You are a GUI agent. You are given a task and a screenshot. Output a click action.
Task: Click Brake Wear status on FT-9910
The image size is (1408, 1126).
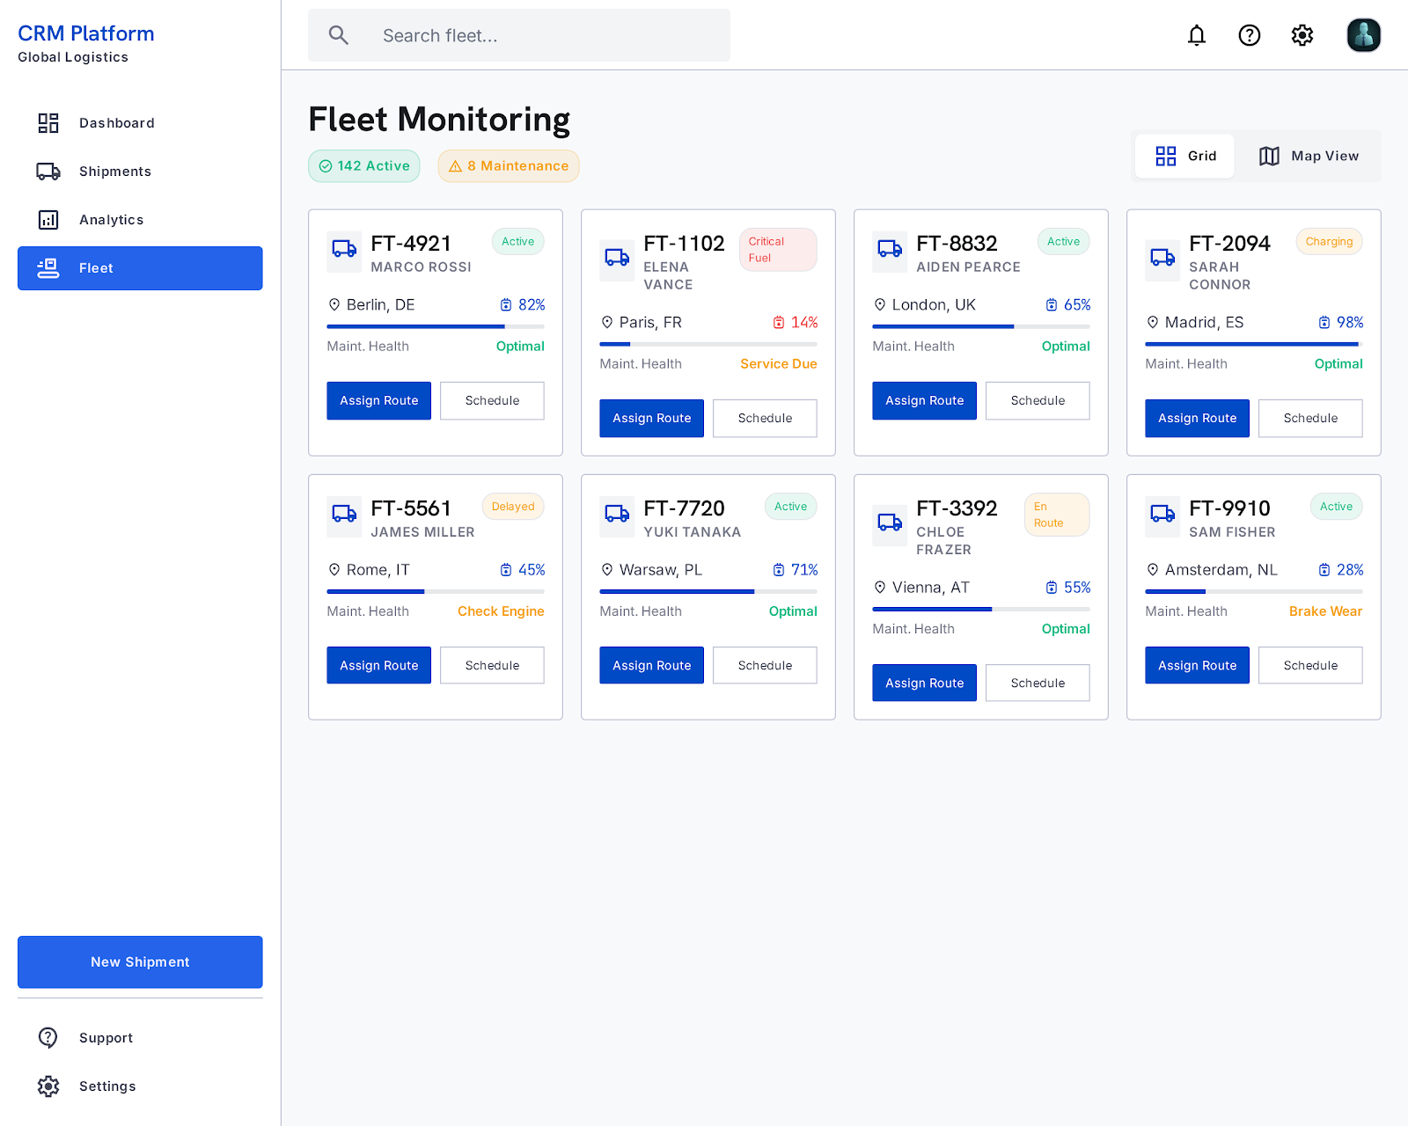1325,611
